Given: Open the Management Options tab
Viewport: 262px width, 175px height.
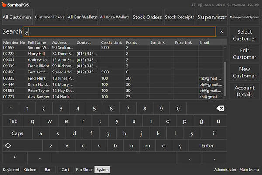Looking at the screenshot, I should click(x=244, y=17).
